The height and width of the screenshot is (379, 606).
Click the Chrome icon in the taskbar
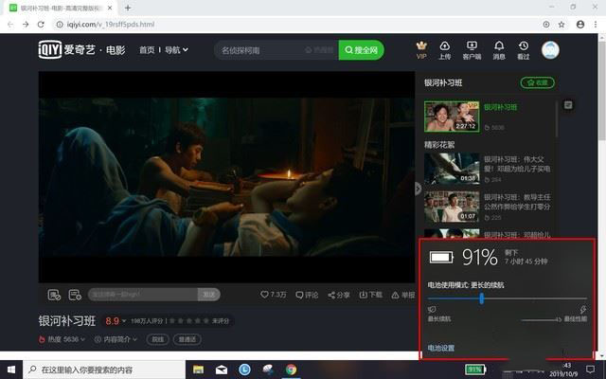291,370
